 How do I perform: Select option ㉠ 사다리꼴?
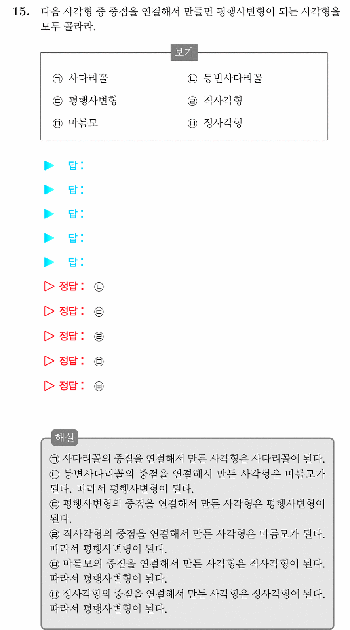coord(80,78)
